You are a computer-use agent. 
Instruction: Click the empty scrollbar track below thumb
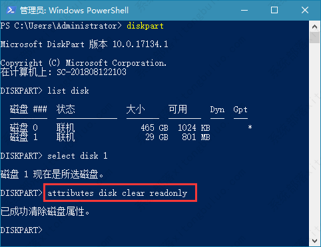point(314,139)
